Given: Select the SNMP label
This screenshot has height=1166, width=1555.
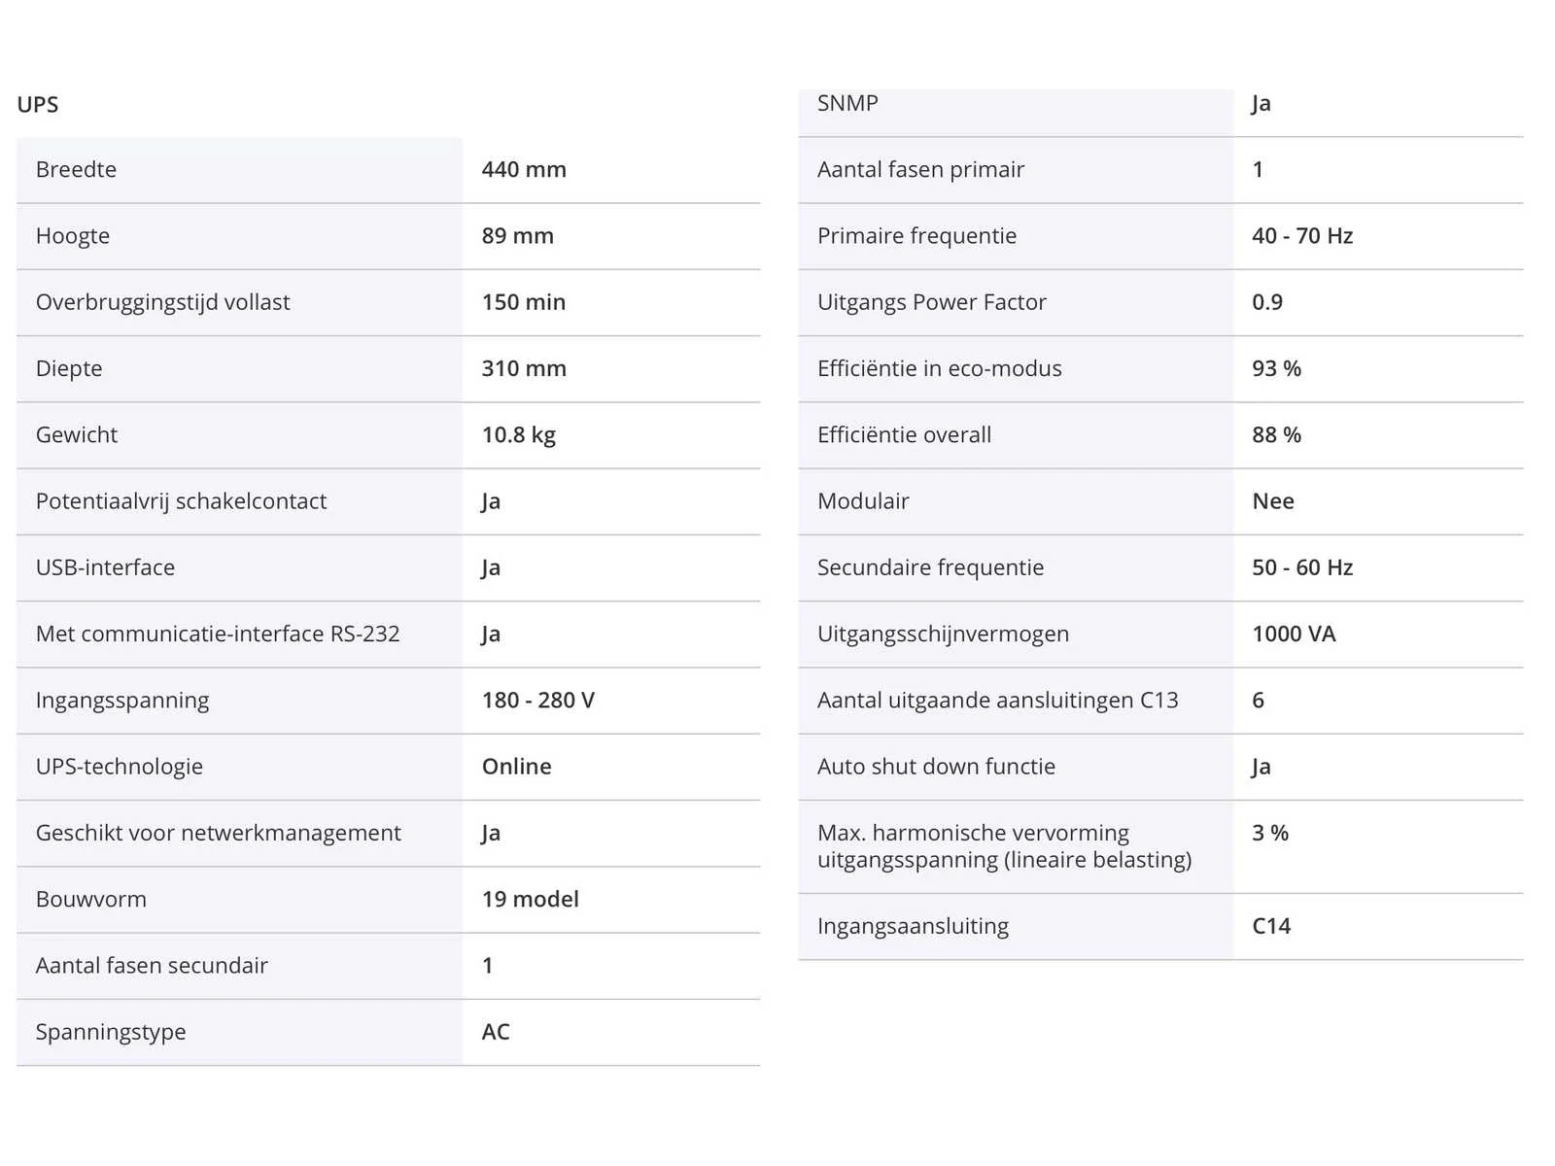Looking at the screenshot, I should [847, 103].
